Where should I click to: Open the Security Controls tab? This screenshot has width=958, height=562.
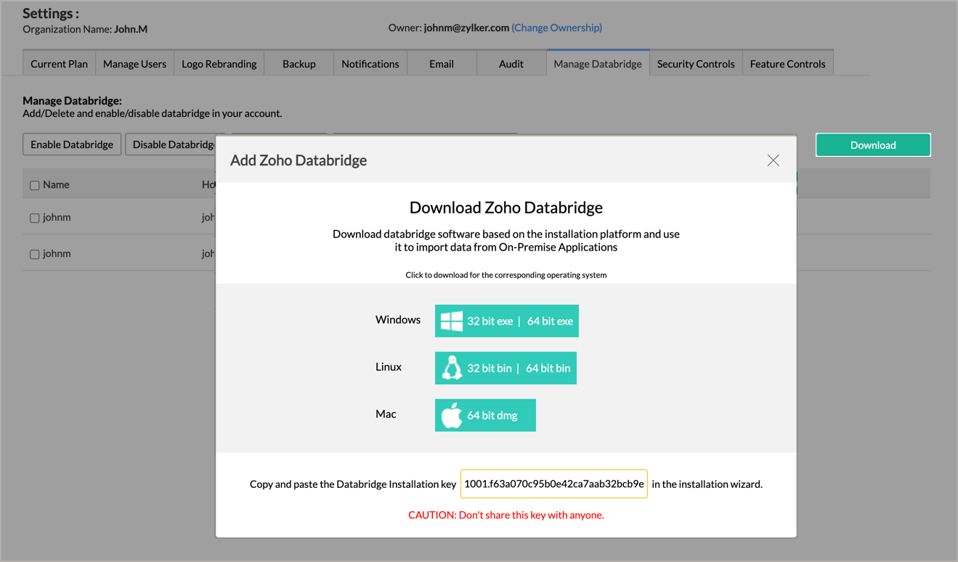(696, 63)
